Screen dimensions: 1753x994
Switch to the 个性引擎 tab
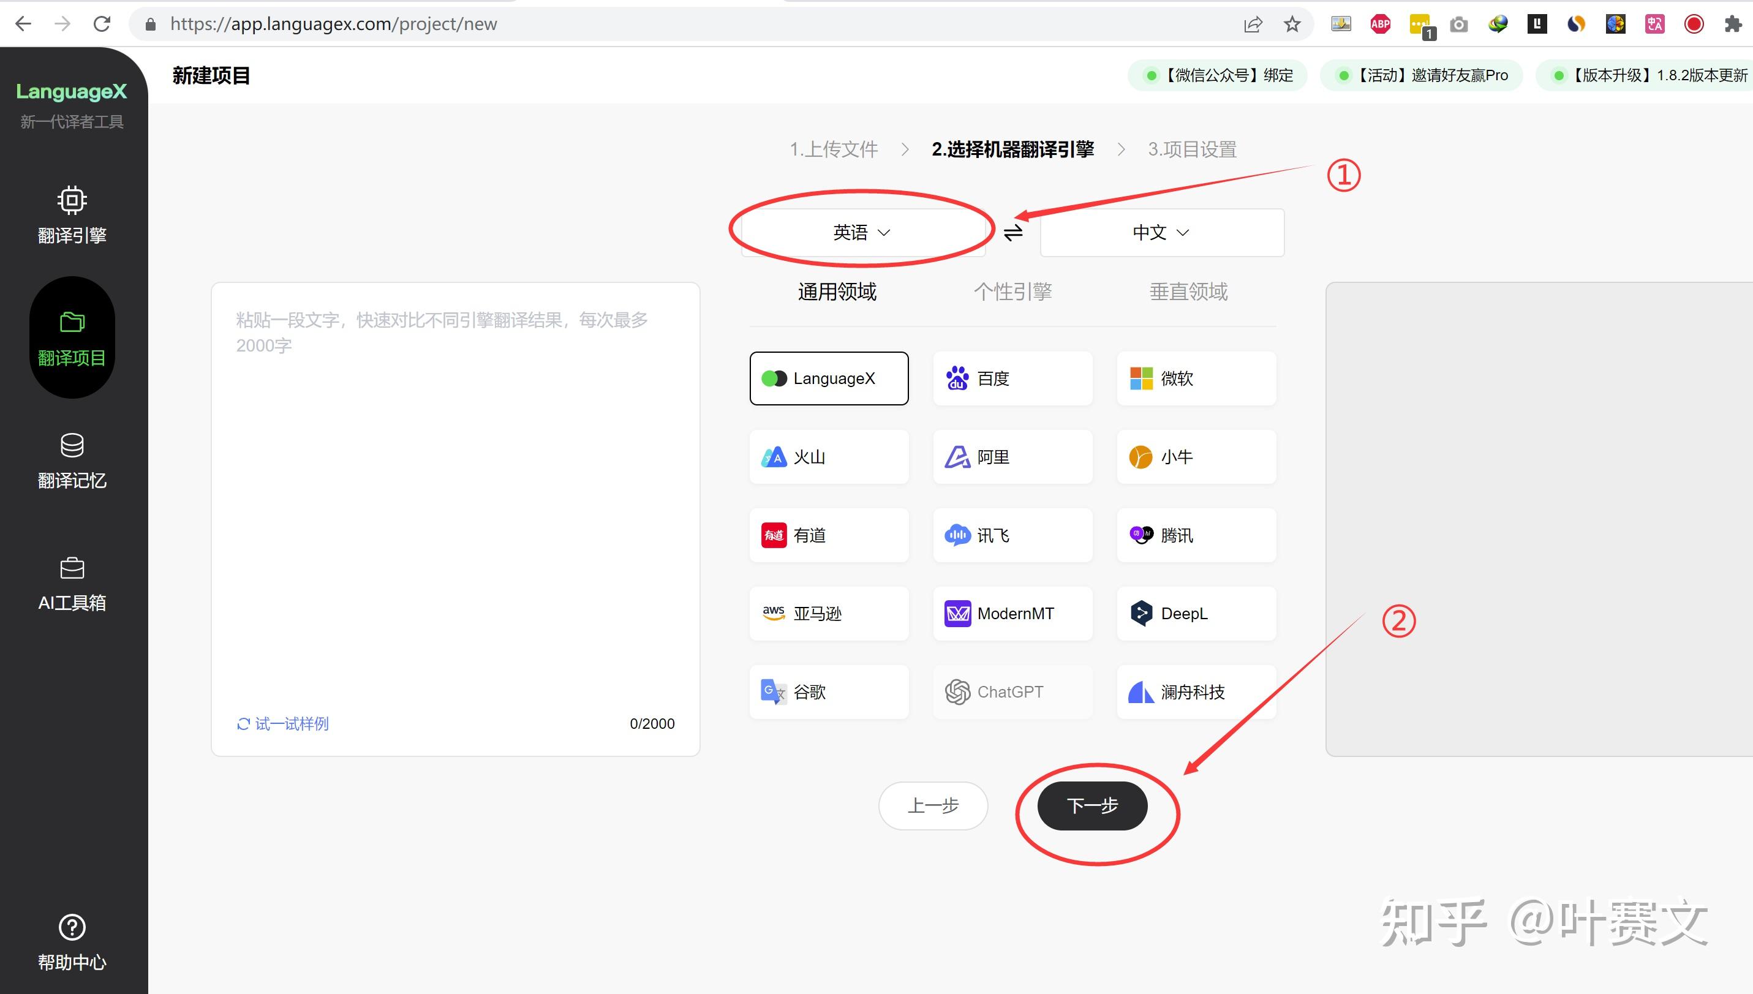click(1012, 292)
